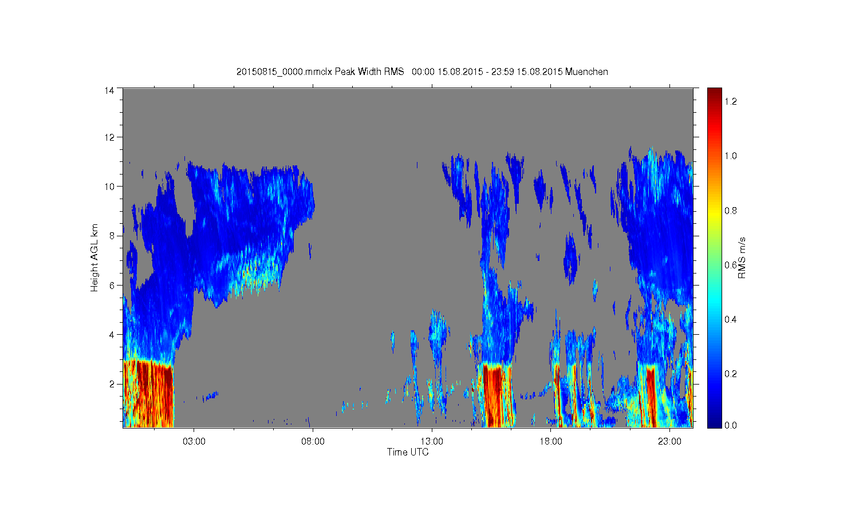The height and width of the screenshot is (515, 859).
Task: Click the '0.4' colorbar tick label
Action: [731, 319]
